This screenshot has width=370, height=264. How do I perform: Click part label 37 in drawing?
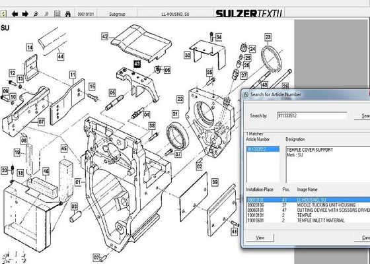coord(178,154)
